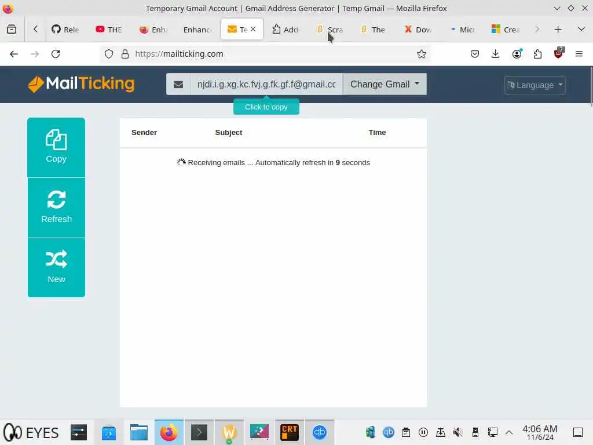Expand the list all tabs dropdown
593x445 pixels.
[581, 29]
